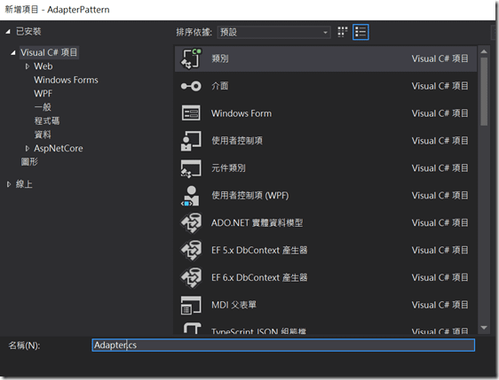499x380 pixels.
Task: Expand the Web tree node
Action: click(x=28, y=66)
